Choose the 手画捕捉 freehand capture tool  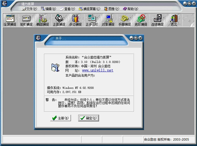pos(125,20)
